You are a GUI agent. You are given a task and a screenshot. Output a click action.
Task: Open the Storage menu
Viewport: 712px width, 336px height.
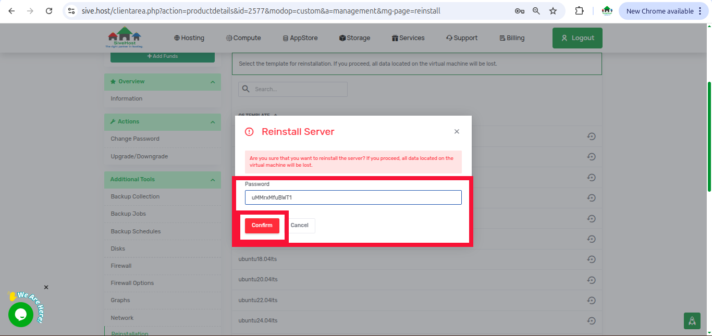click(x=354, y=38)
